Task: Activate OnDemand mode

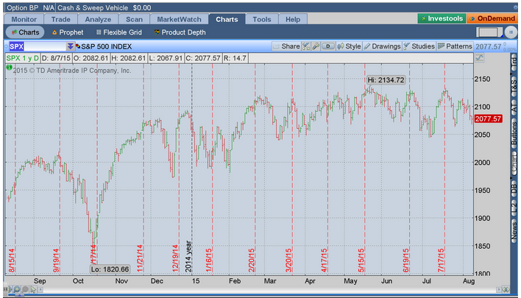Action: pyautogui.click(x=492, y=18)
